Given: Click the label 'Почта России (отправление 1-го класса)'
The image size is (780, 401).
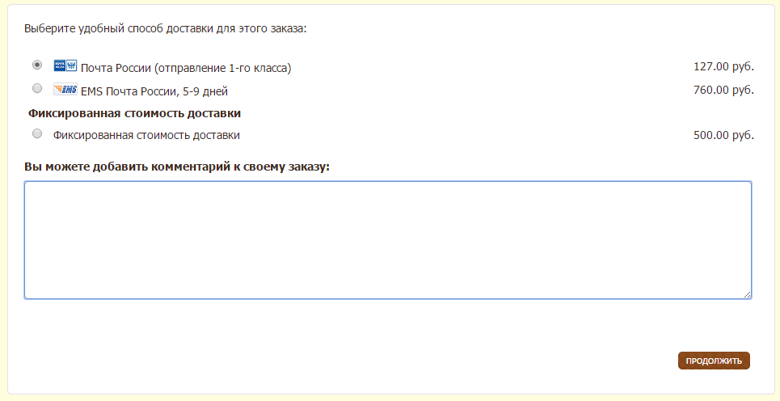Looking at the screenshot, I should coord(186,68).
